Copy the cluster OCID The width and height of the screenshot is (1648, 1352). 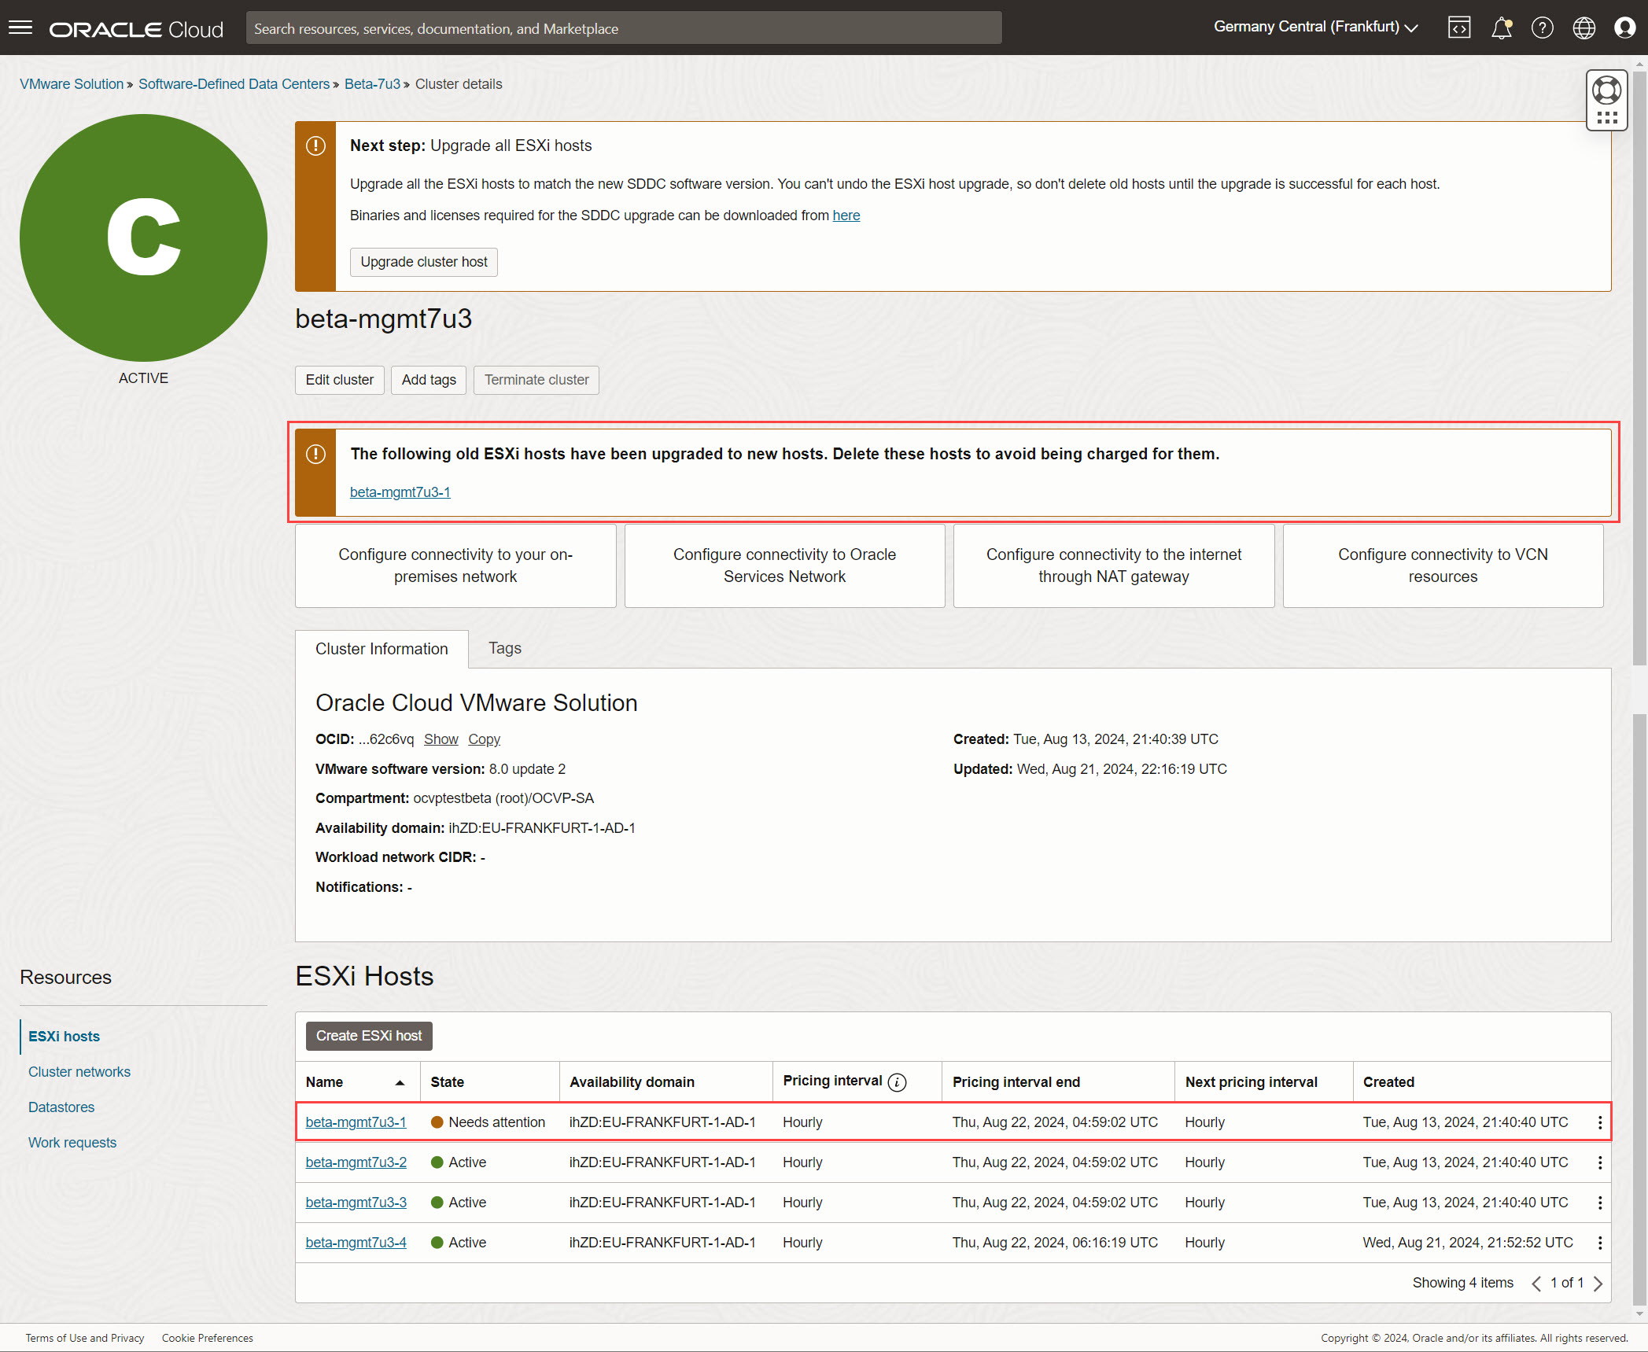coord(484,739)
